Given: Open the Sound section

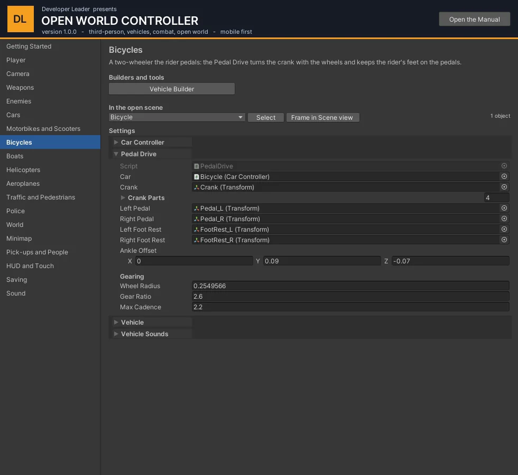Looking at the screenshot, I should pyautogui.click(x=50, y=293).
